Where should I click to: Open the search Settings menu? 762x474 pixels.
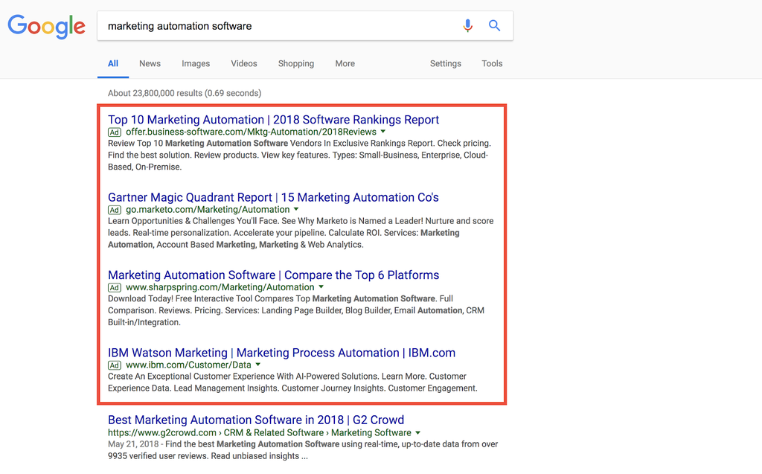tap(446, 64)
